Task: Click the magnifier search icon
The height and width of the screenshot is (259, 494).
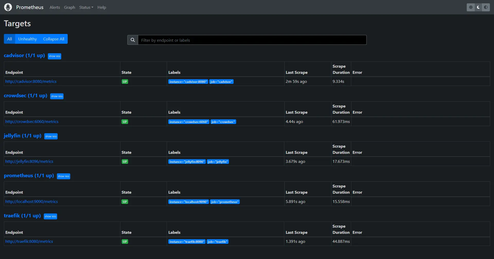Action: (133, 40)
